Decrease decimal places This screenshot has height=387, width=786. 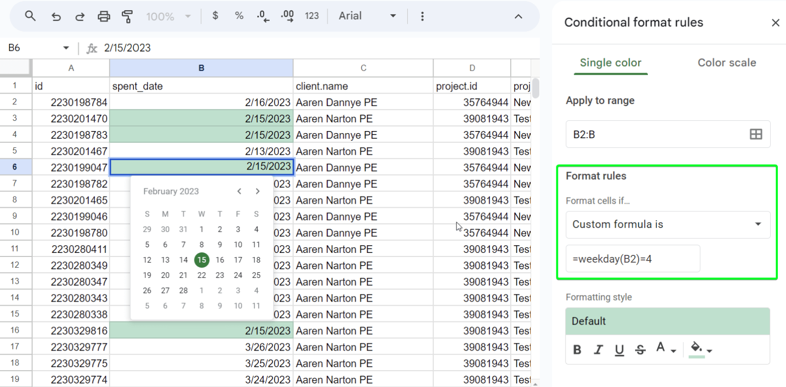click(263, 16)
